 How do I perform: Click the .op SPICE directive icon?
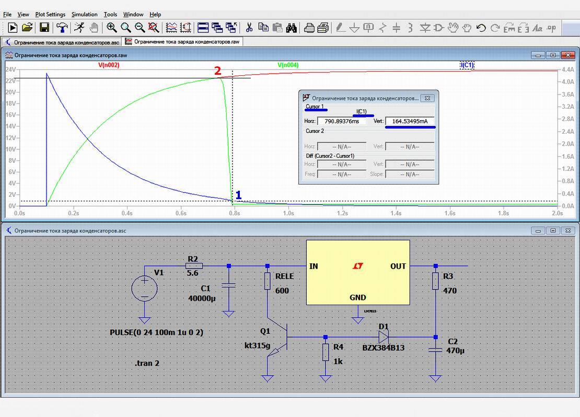coord(551,28)
